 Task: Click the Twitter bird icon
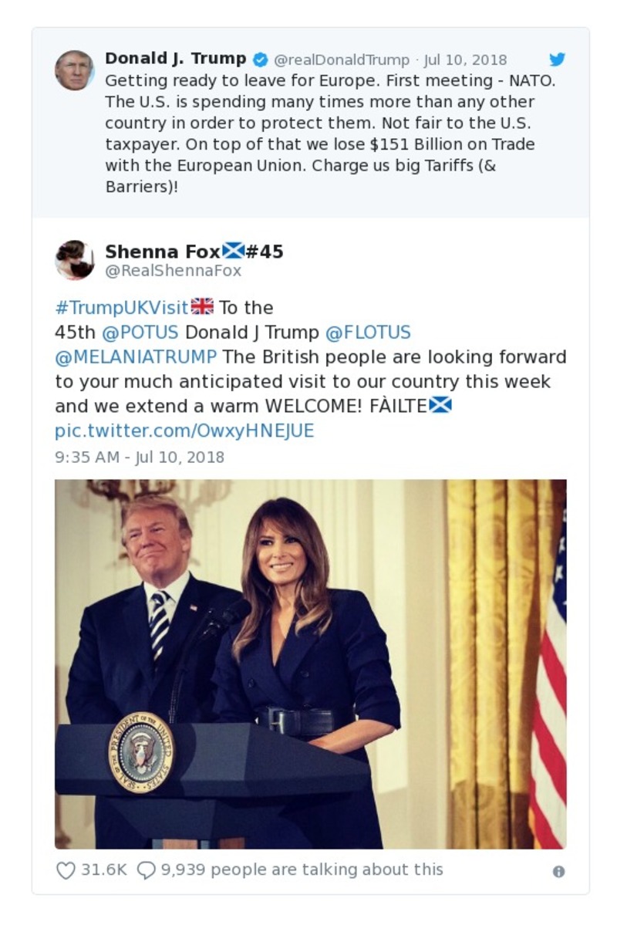558,59
